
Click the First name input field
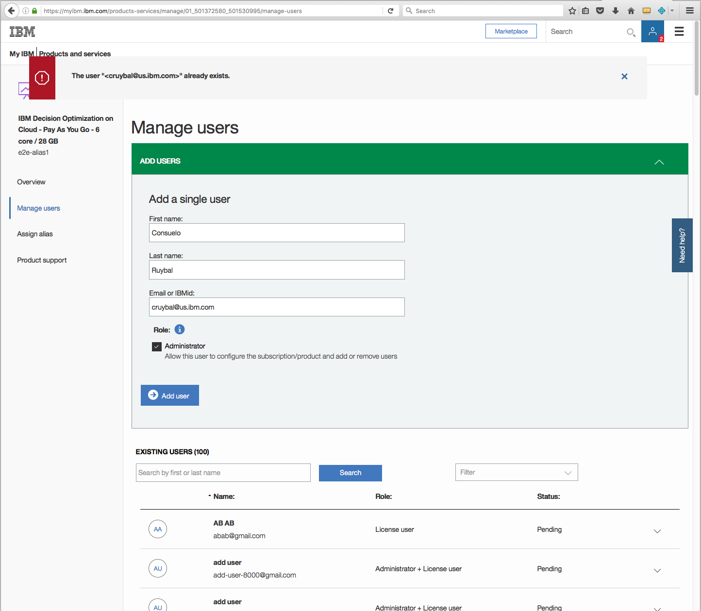tap(277, 233)
